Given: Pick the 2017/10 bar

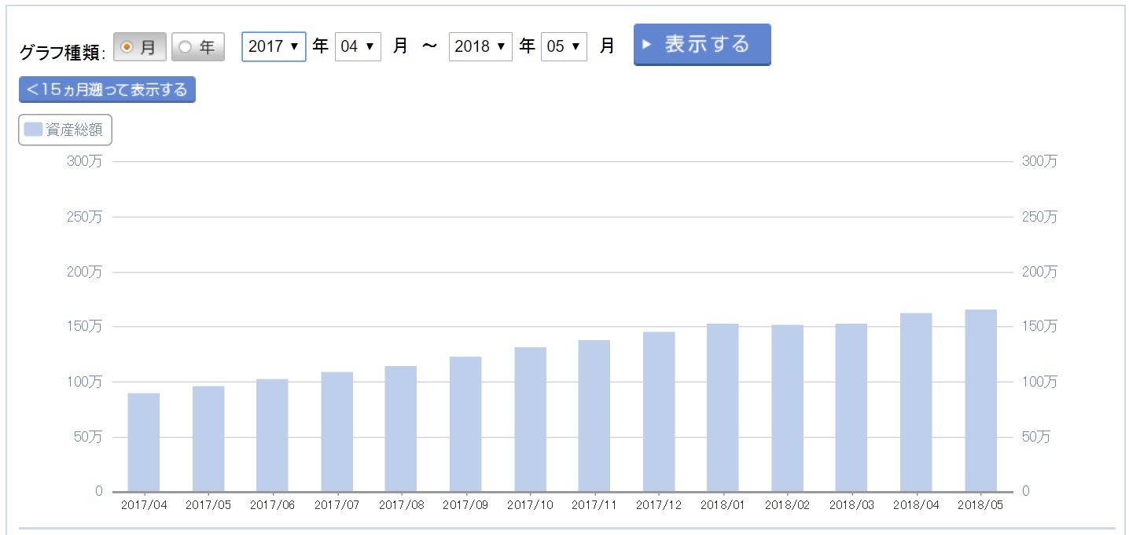Looking at the screenshot, I should pyautogui.click(x=530, y=420).
